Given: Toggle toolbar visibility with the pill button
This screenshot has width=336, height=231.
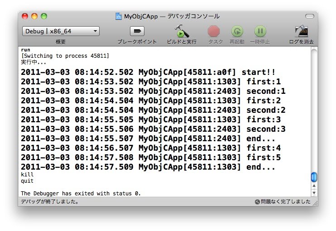Looking at the screenshot, I should click(310, 16).
